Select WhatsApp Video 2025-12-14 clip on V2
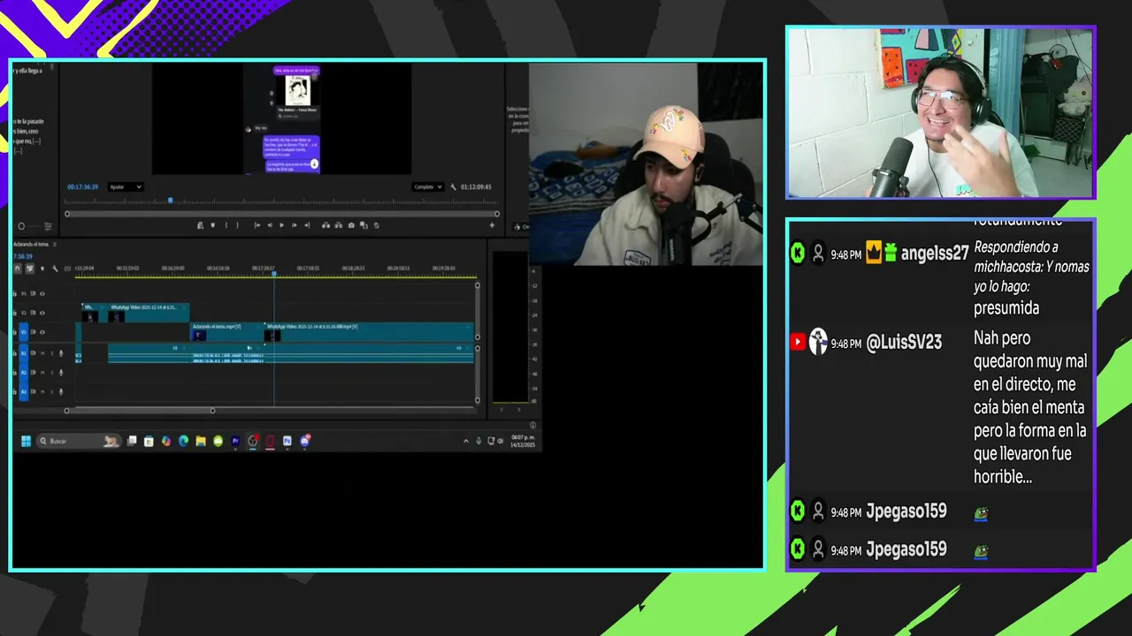 click(x=148, y=312)
